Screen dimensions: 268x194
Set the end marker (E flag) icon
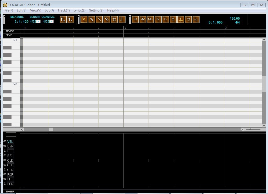click(71, 20)
